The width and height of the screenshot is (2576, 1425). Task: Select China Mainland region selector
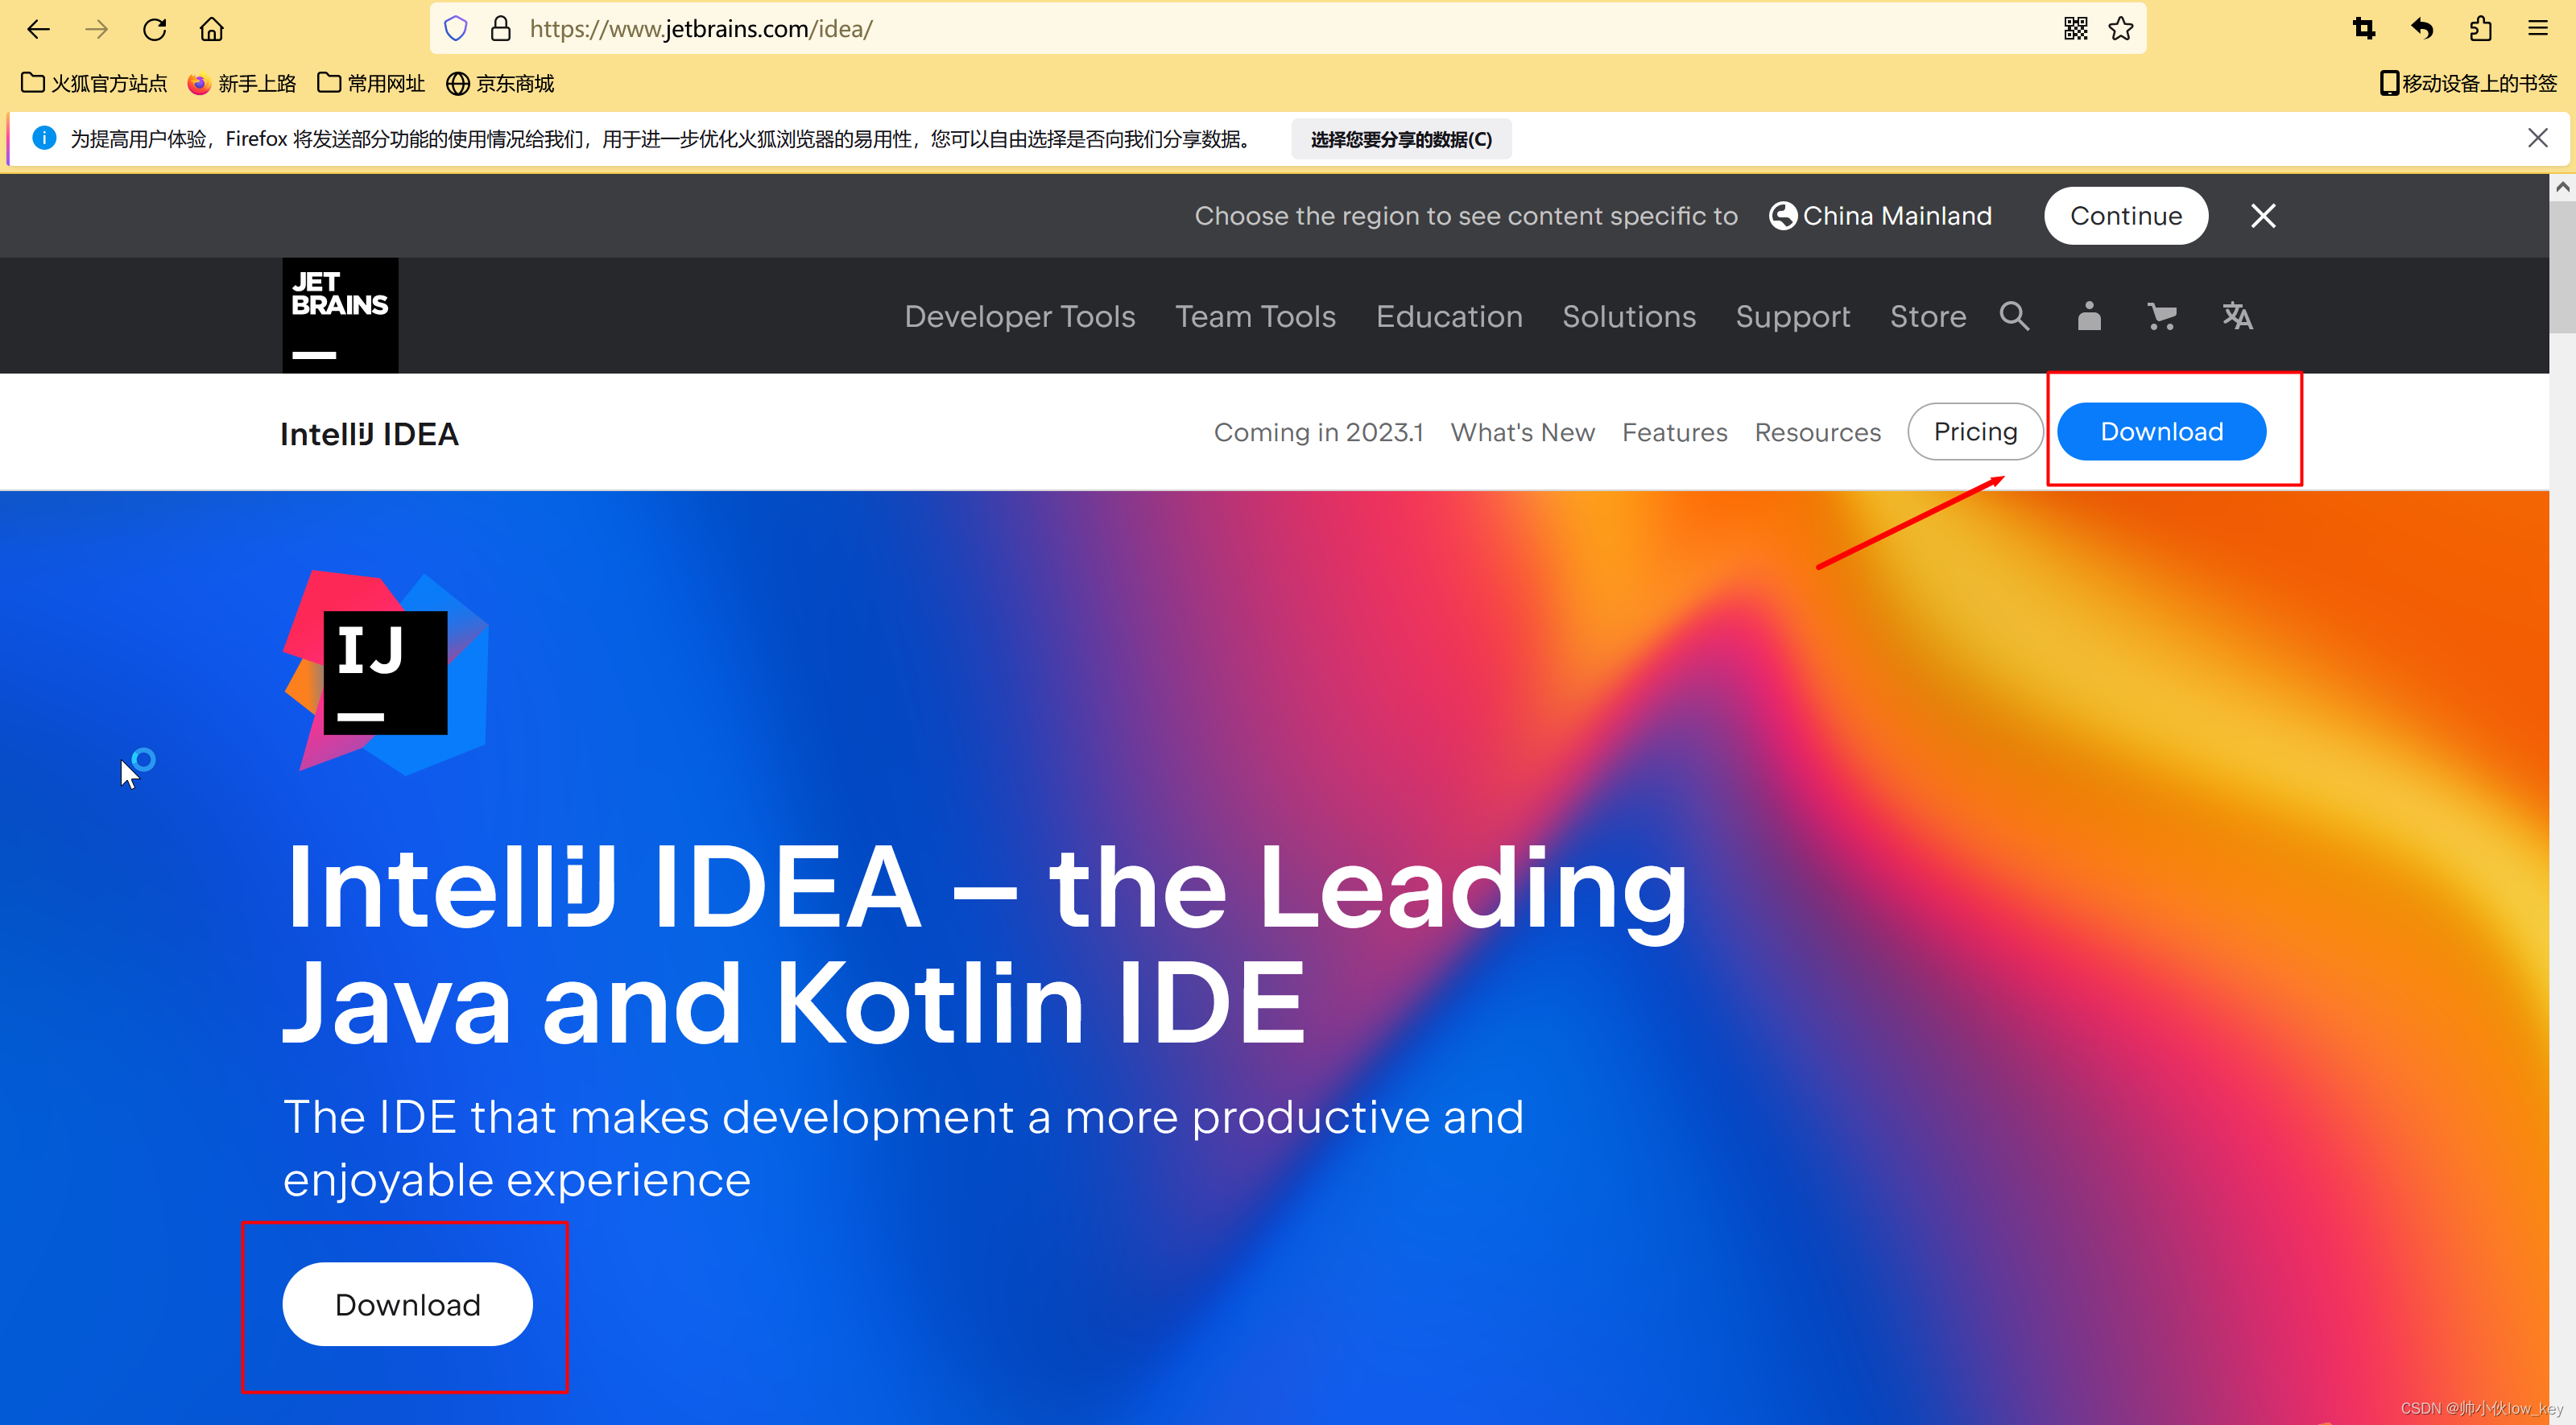pos(1880,216)
